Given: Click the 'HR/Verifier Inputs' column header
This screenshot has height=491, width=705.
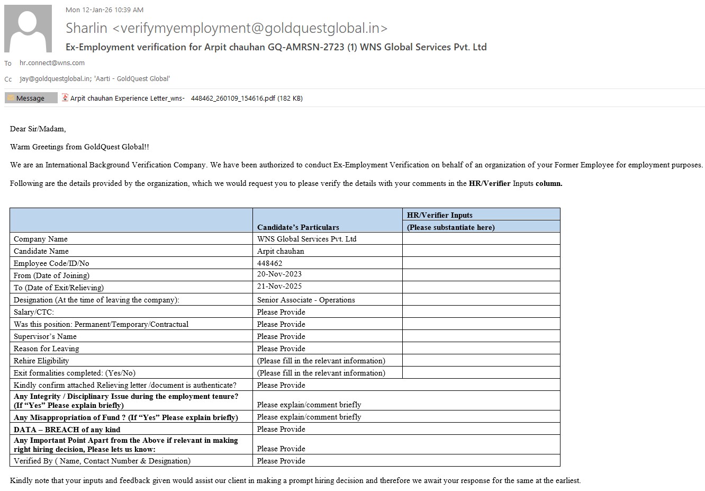Looking at the screenshot, I should coord(439,215).
